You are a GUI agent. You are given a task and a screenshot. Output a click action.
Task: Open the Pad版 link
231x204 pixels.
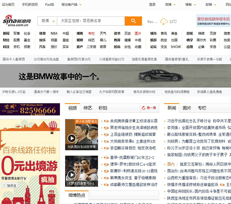50,5
